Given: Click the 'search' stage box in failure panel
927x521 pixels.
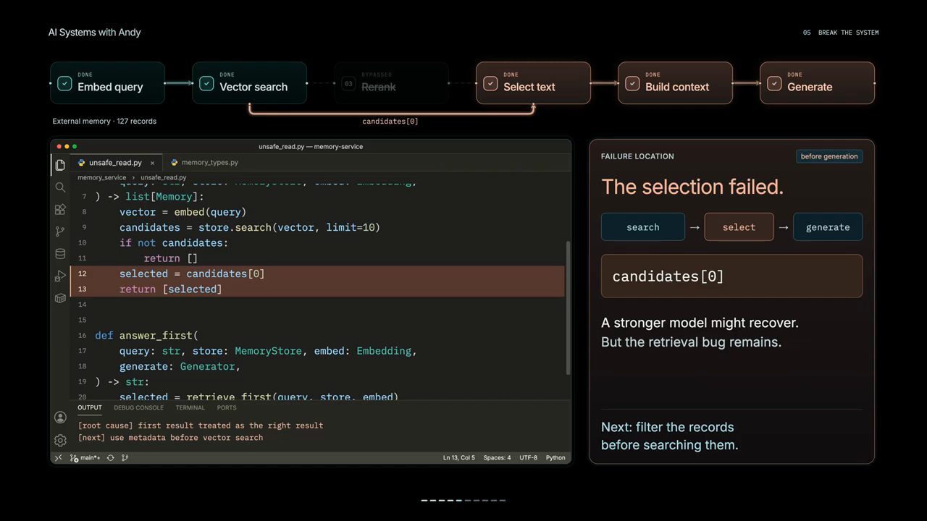Looking at the screenshot, I should pyautogui.click(x=643, y=226).
